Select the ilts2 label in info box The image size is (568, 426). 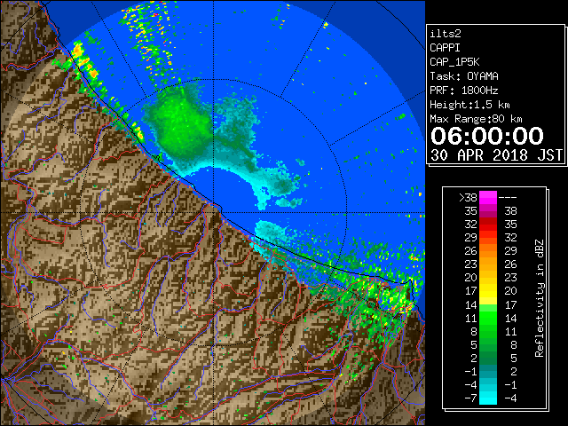coord(446,34)
